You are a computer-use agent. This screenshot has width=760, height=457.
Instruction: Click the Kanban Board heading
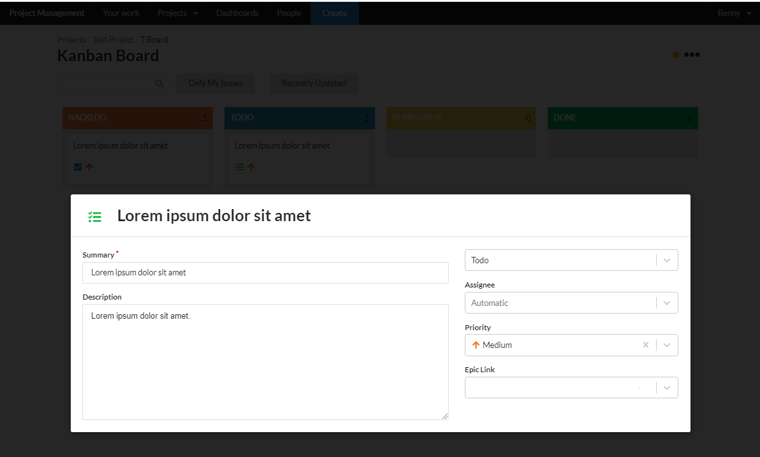108,55
